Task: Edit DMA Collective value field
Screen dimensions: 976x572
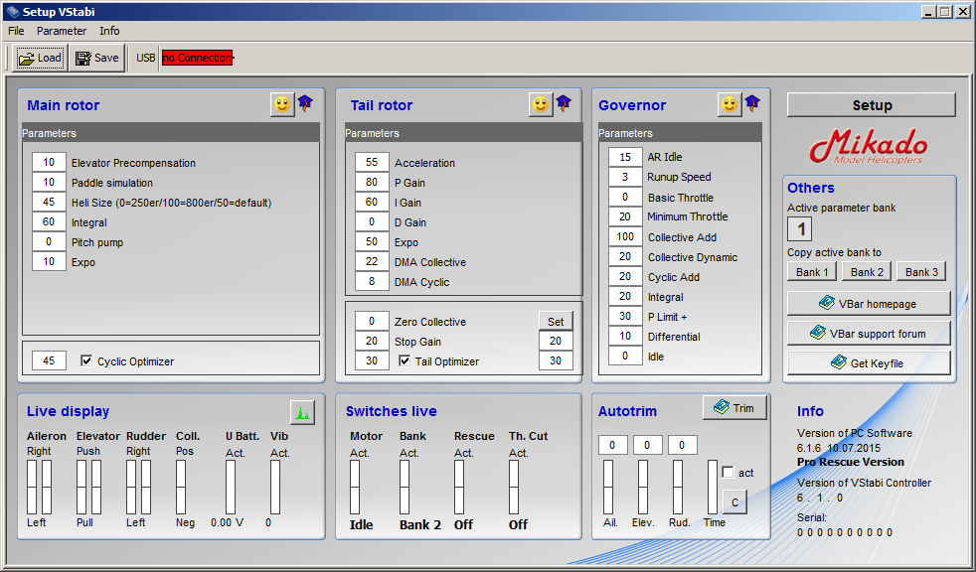Action: [372, 262]
